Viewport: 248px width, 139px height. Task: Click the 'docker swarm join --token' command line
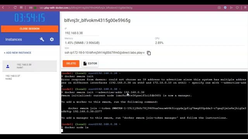click(x=154, y=110)
